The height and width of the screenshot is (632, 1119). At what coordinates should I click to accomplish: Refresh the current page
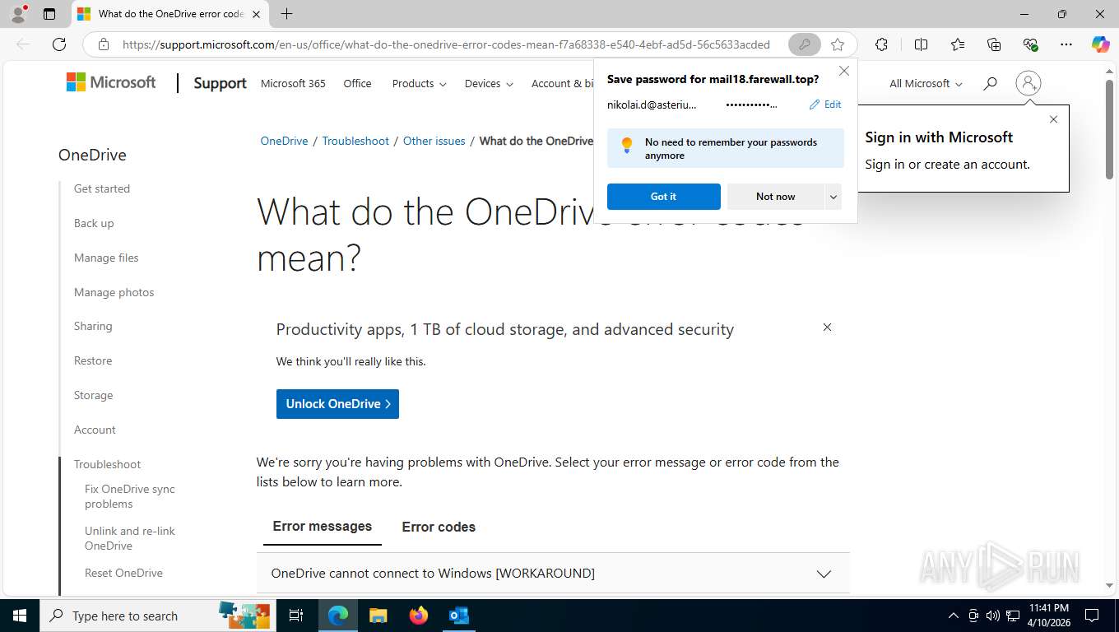coord(59,44)
